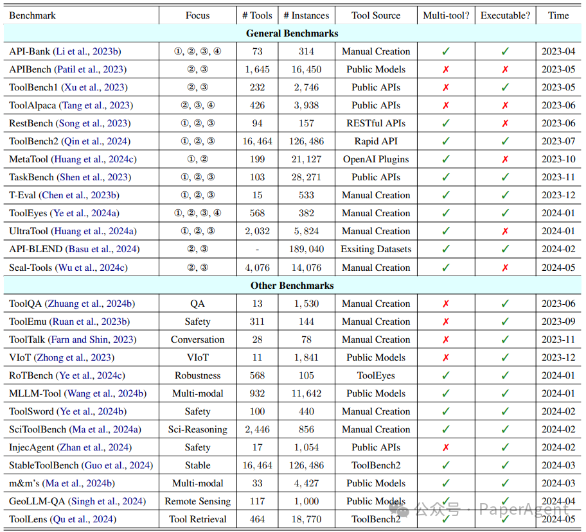Open the Qin et al., 2024 citation
The height and width of the screenshot is (532, 586).
[x=97, y=141]
